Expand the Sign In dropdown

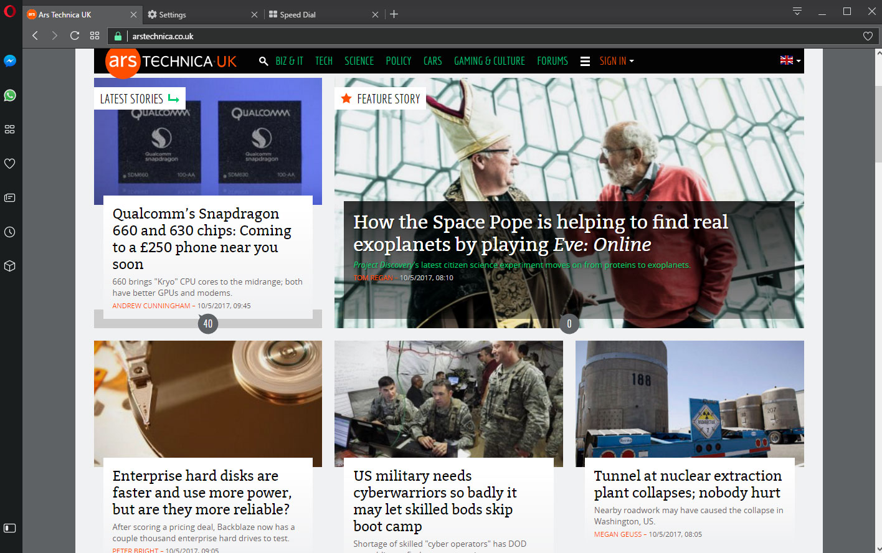pos(616,61)
